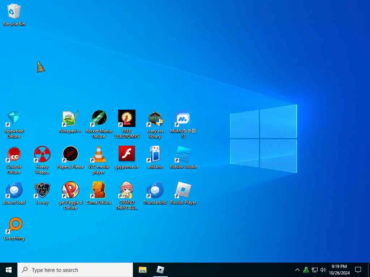Select the MuMu 12 shortcut icon

pos(183,125)
